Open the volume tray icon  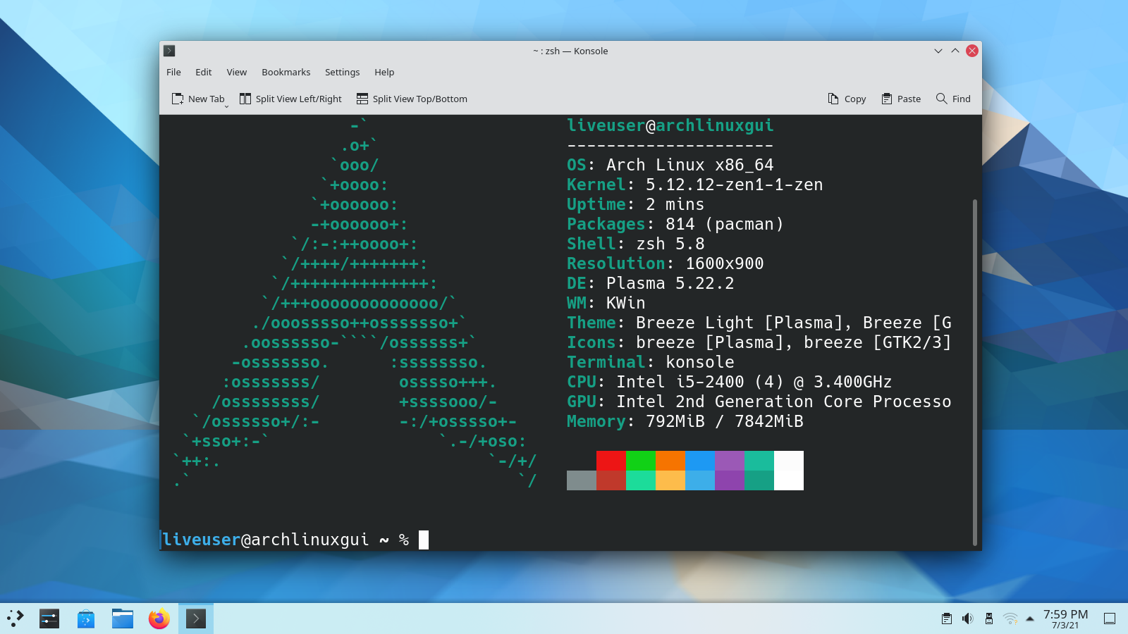pyautogui.click(x=968, y=619)
